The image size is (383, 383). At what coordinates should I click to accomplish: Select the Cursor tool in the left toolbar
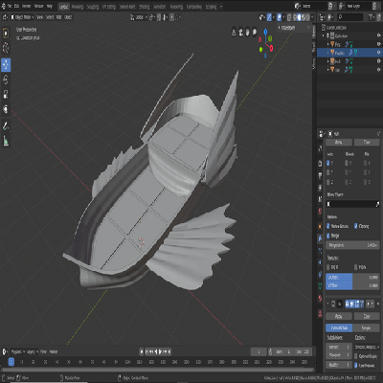6,48
